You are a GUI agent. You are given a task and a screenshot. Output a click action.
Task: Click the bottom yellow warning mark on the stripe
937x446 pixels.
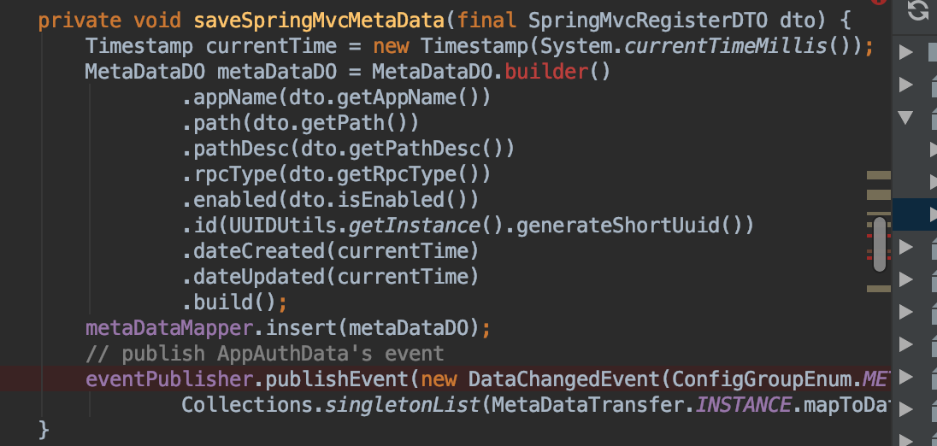(879, 289)
